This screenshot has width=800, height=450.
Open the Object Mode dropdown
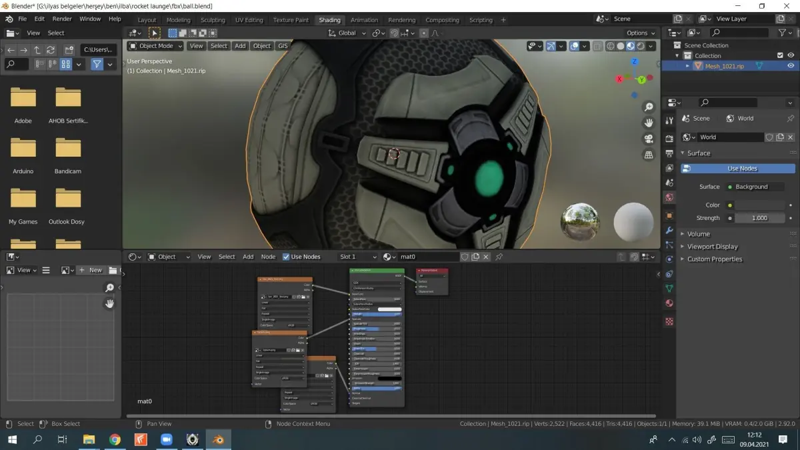pos(155,46)
